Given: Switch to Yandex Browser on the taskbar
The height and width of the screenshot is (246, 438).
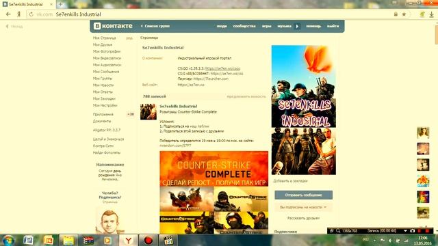Looking at the screenshot, I should 128,240.
